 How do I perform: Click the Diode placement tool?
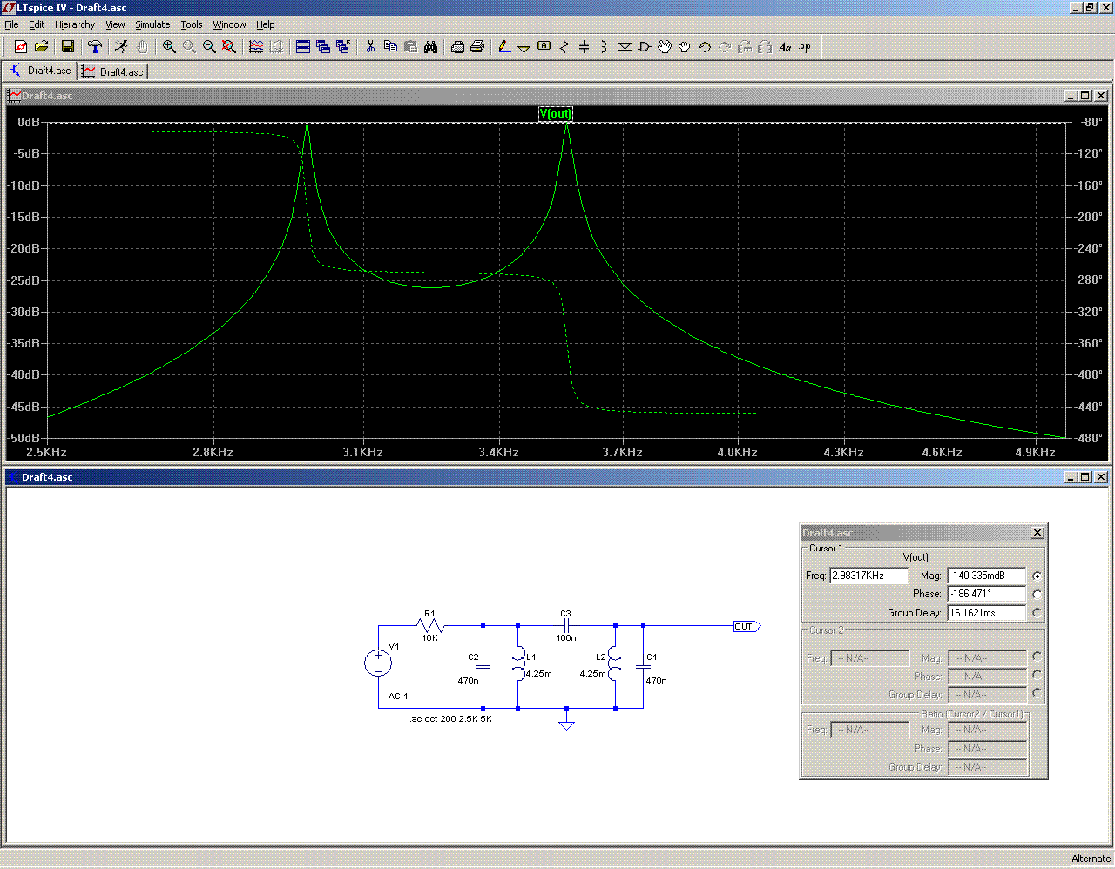625,47
